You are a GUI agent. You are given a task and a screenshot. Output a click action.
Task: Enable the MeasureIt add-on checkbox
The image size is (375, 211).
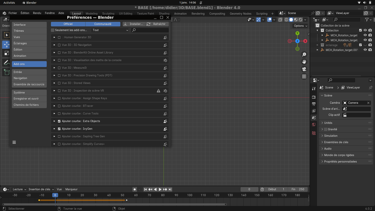59,68
